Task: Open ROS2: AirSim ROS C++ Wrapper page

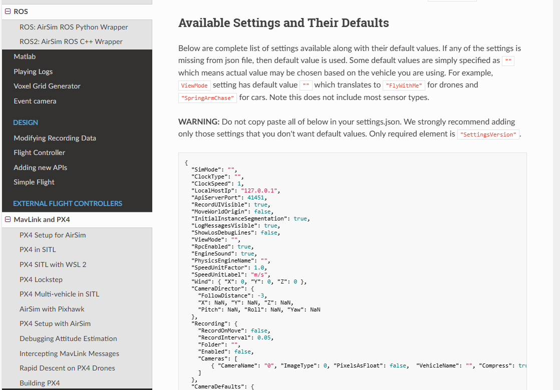Action: [x=71, y=41]
